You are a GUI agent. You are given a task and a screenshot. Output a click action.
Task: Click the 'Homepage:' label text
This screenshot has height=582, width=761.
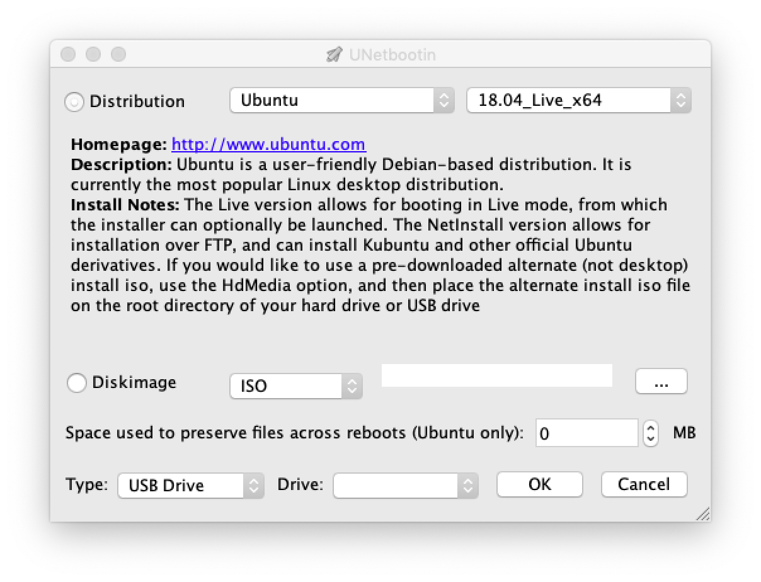(119, 144)
